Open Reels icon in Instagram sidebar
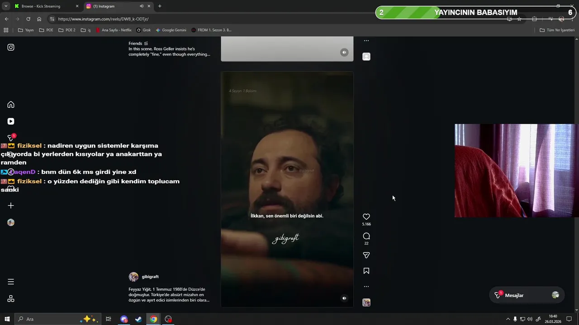 (11, 121)
